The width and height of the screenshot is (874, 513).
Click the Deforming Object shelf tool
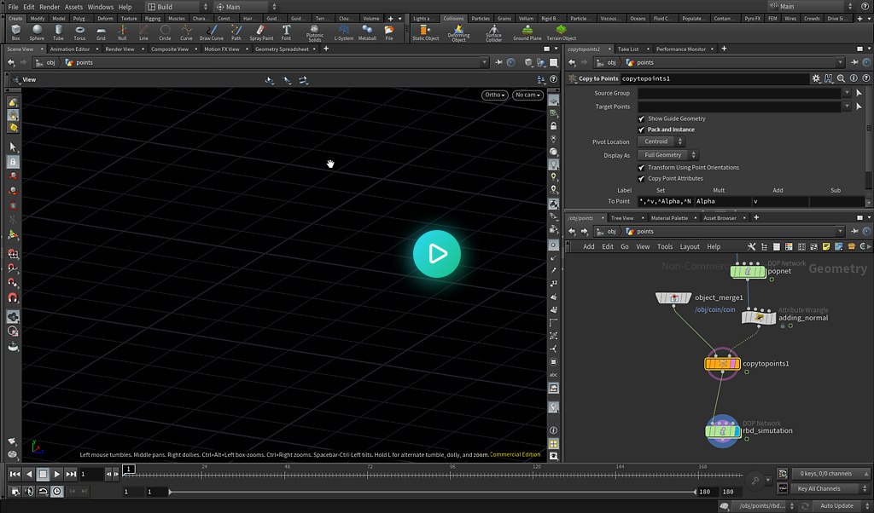point(458,33)
